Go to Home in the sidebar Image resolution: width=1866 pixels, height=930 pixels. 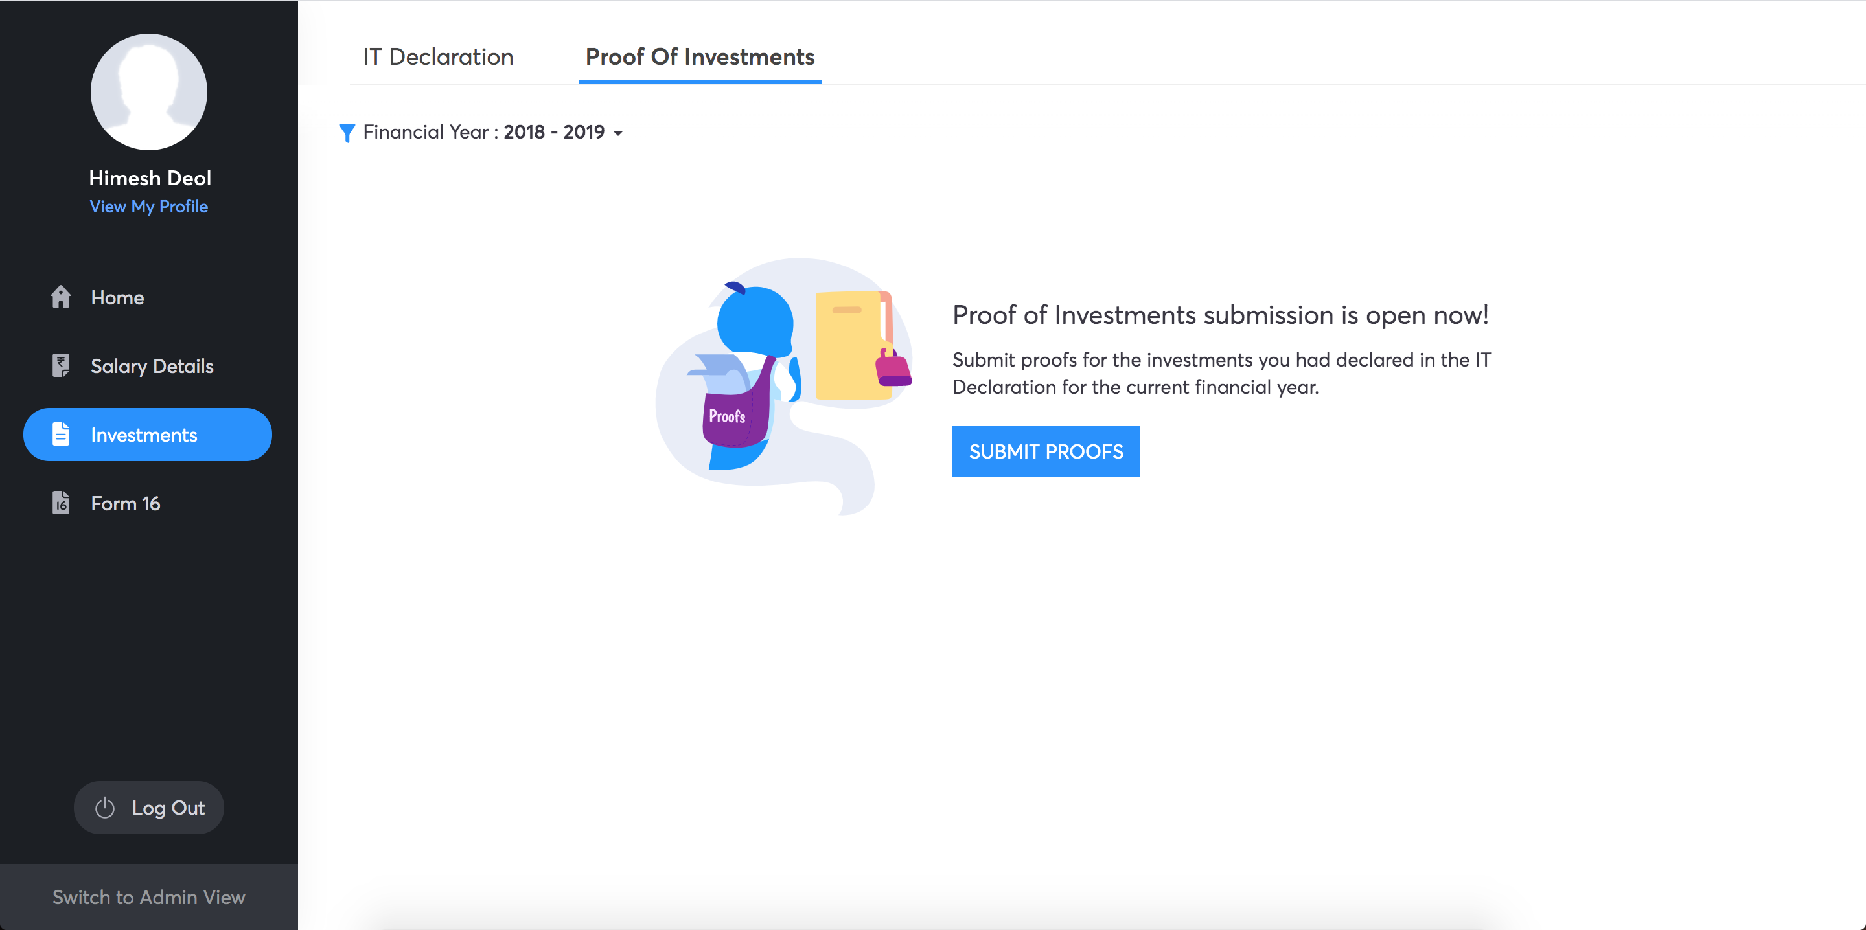[x=117, y=298]
